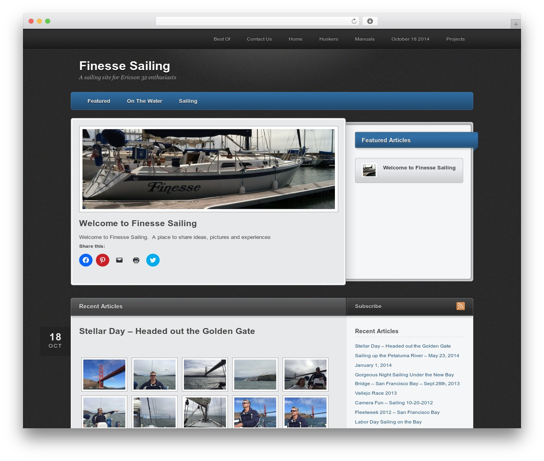Open the Projects menu item

click(455, 39)
